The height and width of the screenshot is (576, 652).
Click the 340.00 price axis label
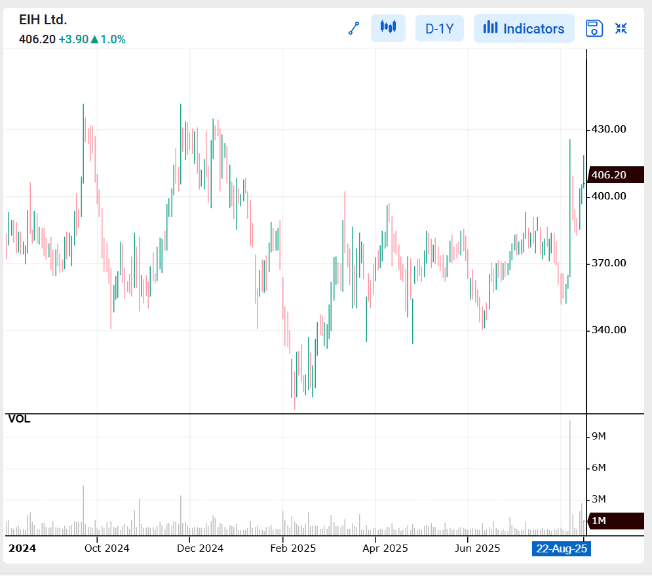click(609, 330)
